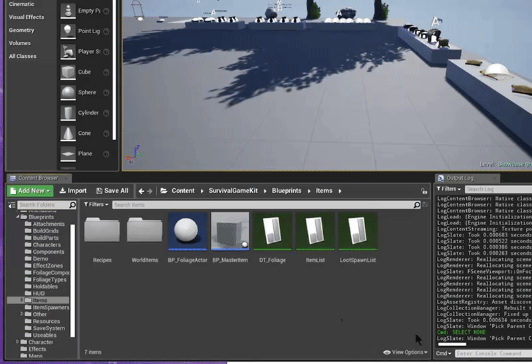The image size is (532, 364).
Task: Open help for Plane entry
Action: 106,154
